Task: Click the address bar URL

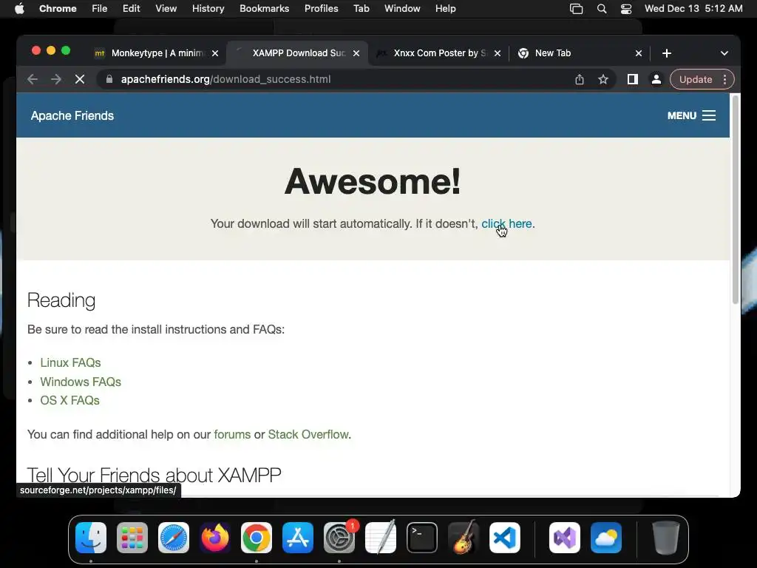Action: pos(226,79)
